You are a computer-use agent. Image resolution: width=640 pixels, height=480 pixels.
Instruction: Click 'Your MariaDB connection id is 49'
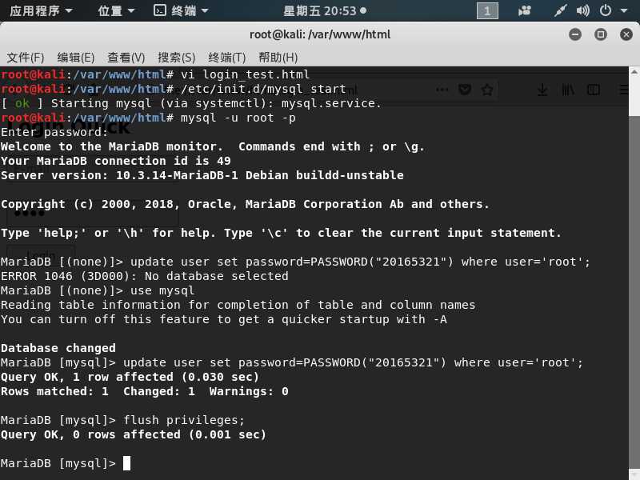point(116,161)
